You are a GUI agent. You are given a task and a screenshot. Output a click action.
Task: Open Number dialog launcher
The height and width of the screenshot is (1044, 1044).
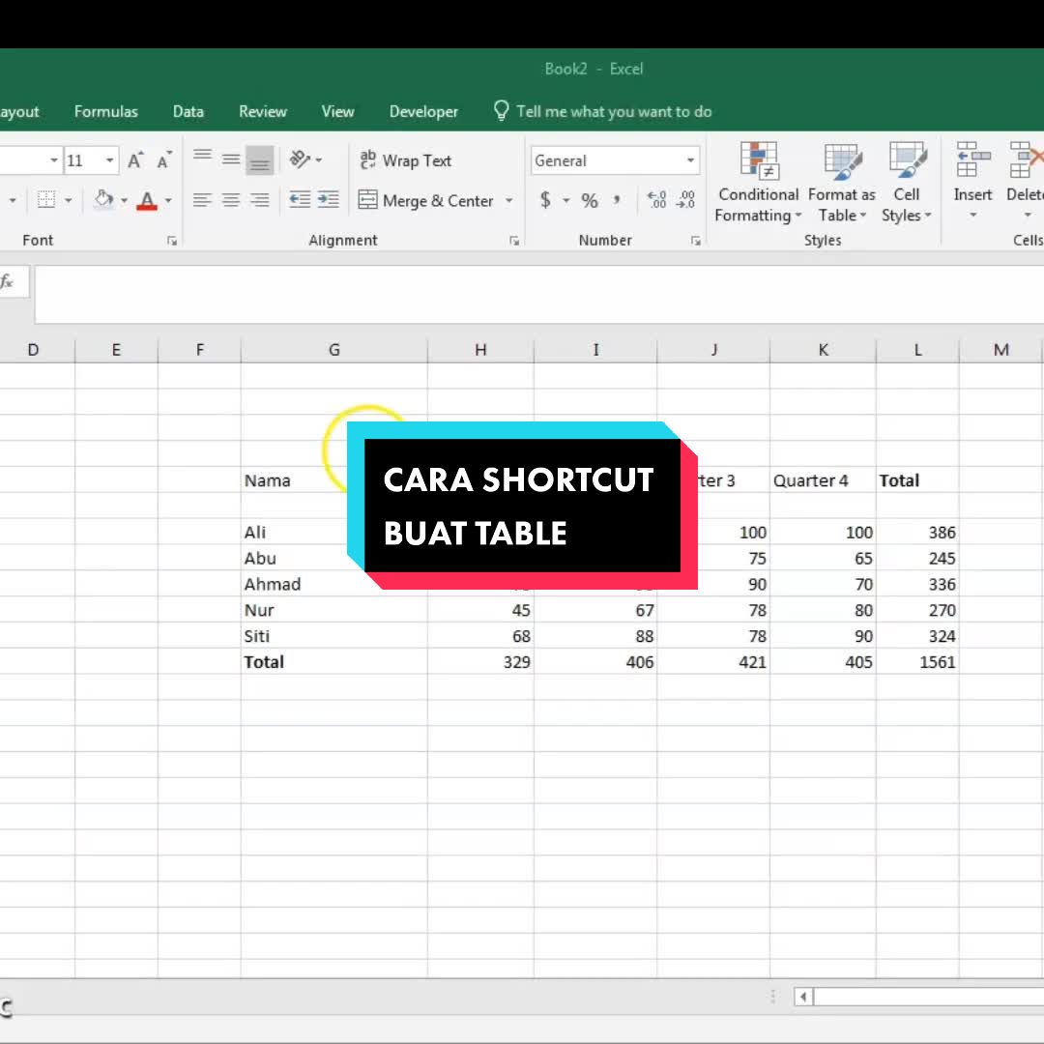coord(696,241)
